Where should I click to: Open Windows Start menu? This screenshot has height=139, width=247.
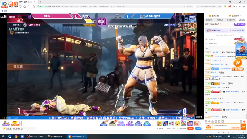(x=3, y=137)
